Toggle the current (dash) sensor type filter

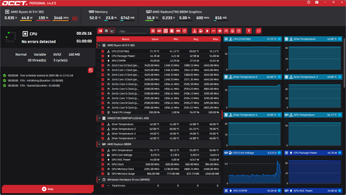click(214, 31)
